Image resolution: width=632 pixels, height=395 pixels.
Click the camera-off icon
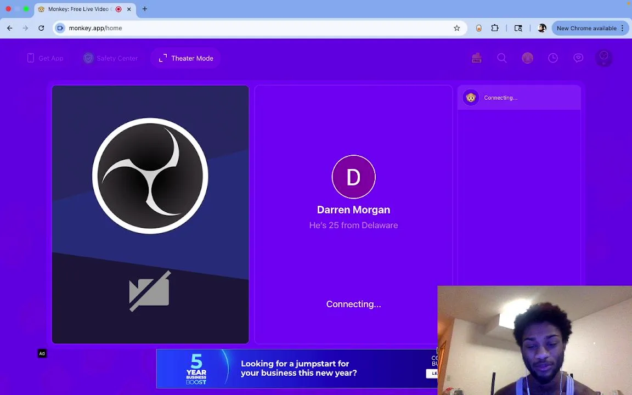(x=150, y=291)
